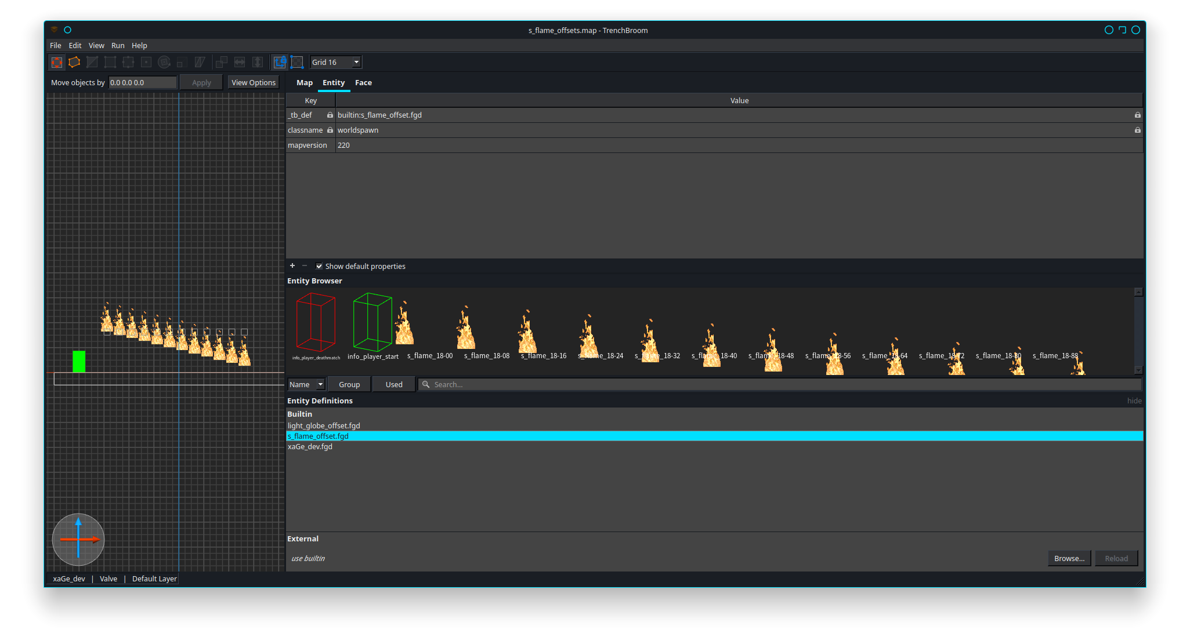
Task: Click the Browse button under External
Action: tap(1069, 558)
